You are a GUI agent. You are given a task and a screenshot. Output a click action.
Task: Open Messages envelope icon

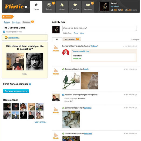point(88,5)
